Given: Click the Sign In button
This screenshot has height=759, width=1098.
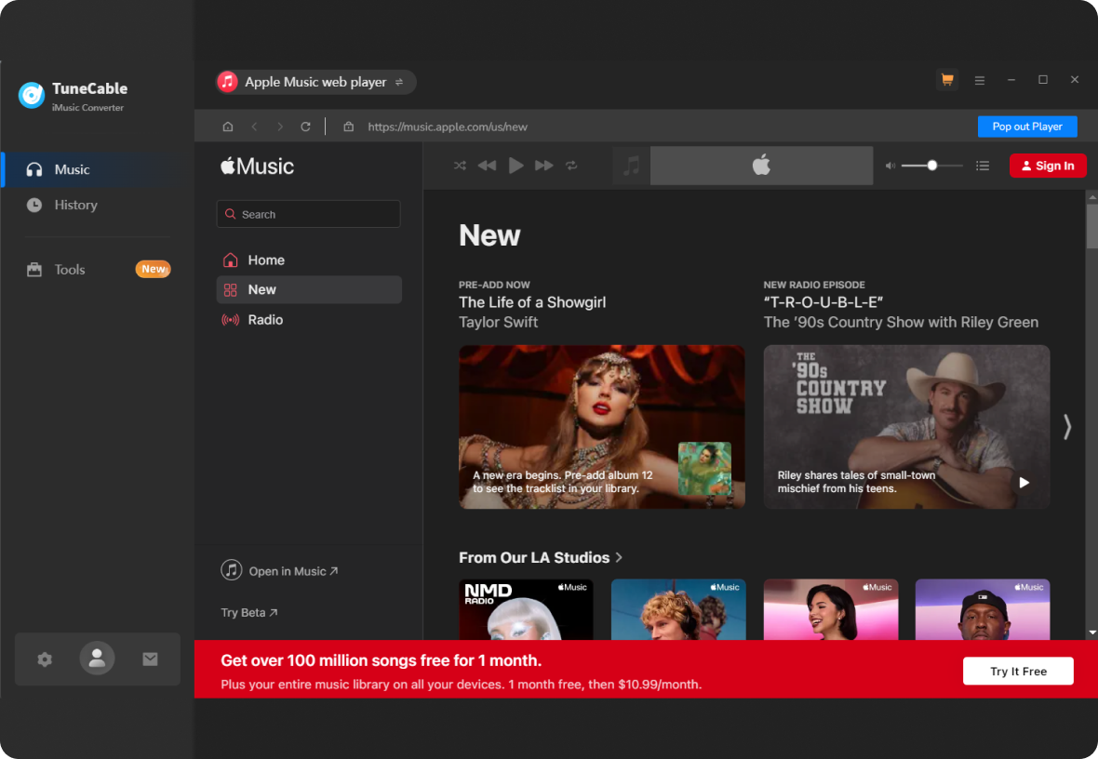Looking at the screenshot, I should click(x=1048, y=165).
